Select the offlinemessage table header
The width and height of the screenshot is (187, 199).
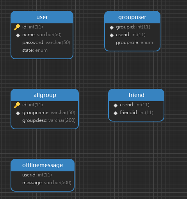tap(43, 165)
